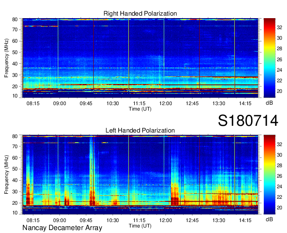Image resolution: width=287 pixels, height=233 pixels.
Task: Click 10 MHz tick on Right Handed frequency axis
Action: point(15,96)
